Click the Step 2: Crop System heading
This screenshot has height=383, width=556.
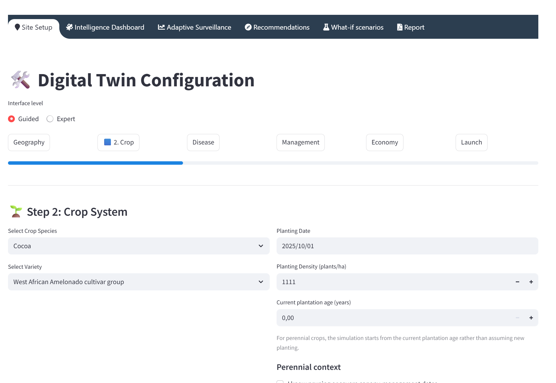tap(77, 212)
